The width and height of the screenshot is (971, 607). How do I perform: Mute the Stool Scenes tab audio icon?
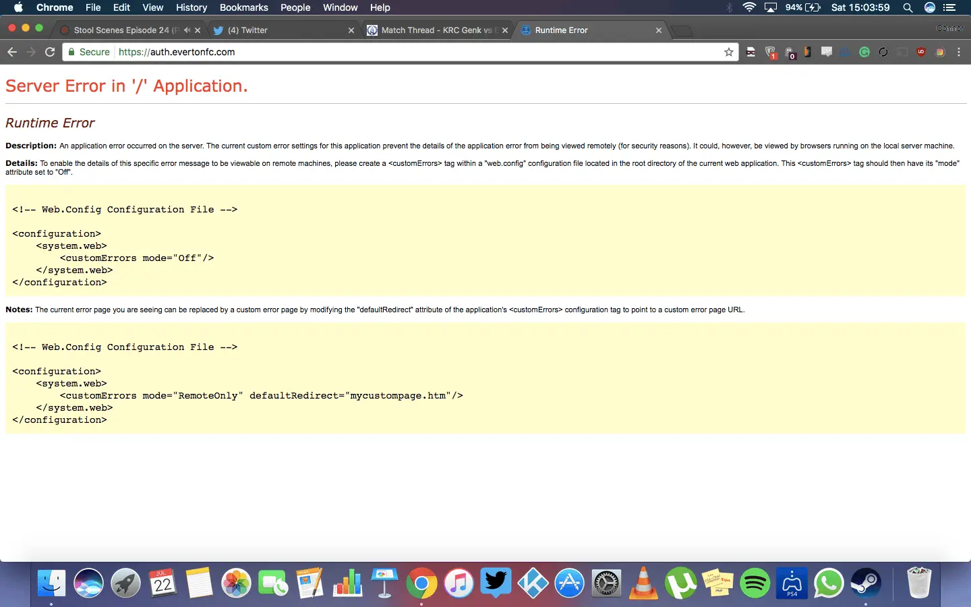coord(187,30)
